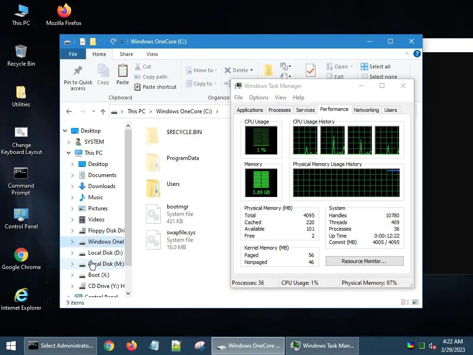Switch to large icons view in status bar
This screenshot has width=473, height=355.
point(415,302)
